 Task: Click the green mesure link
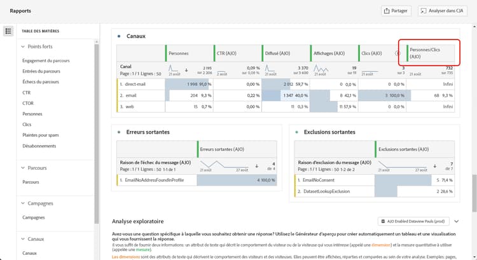tap(142, 250)
